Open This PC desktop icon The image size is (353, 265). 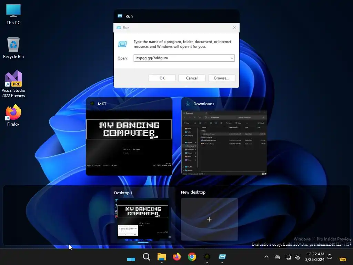(x=13, y=14)
